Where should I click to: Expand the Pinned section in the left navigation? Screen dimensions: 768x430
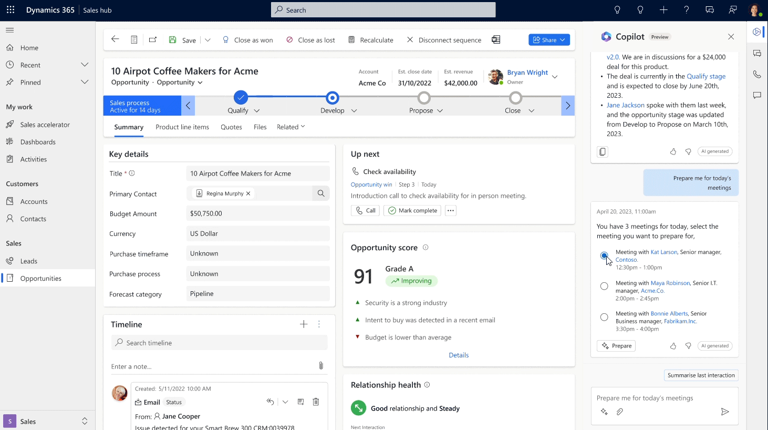pyautogui.click(x=85, y=81)
